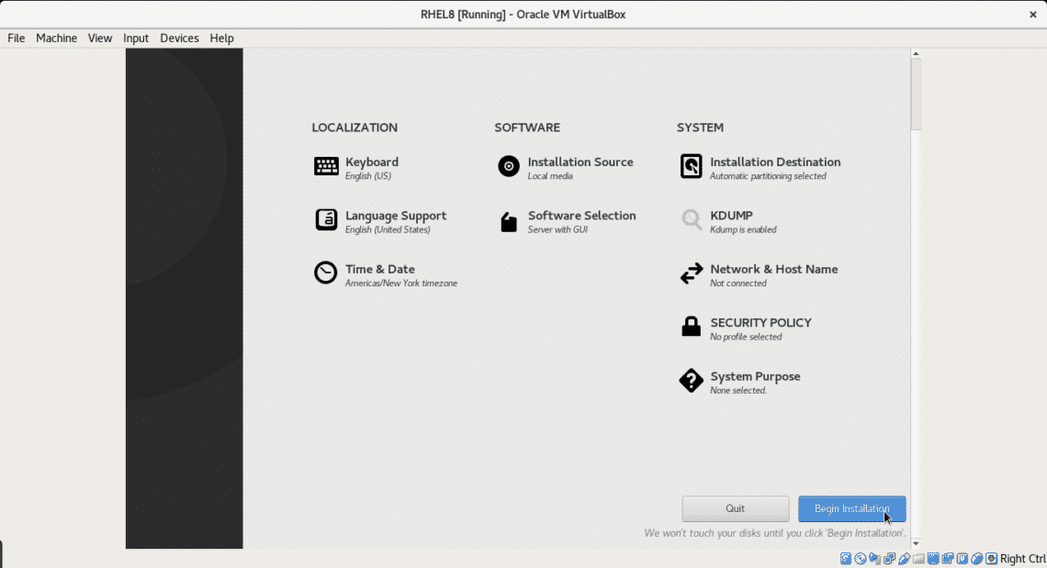Click the Software Selection package icon
1047x568 pixels.
509,221
